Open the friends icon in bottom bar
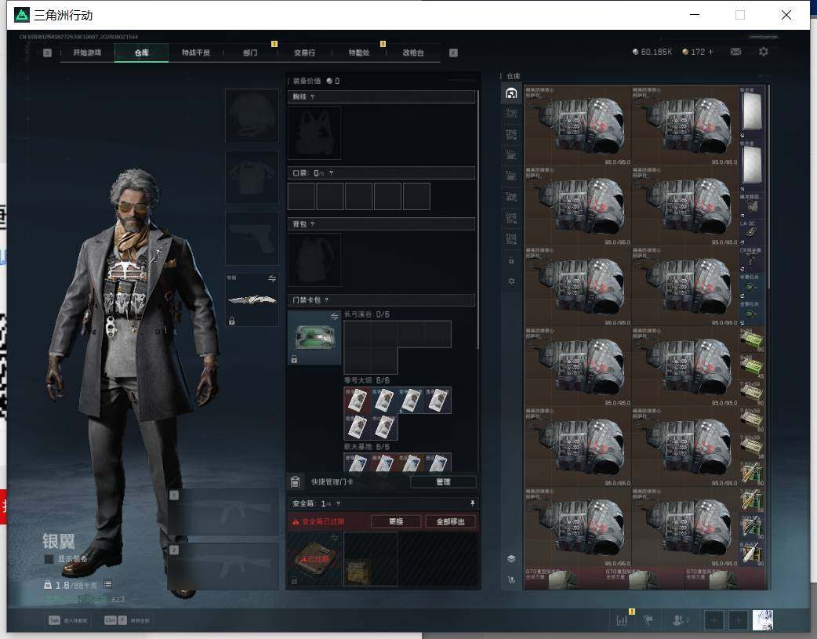 tap(679, 620)
